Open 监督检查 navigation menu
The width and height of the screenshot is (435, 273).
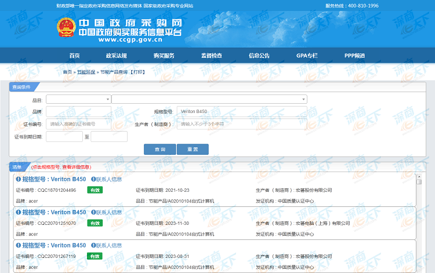212,56
